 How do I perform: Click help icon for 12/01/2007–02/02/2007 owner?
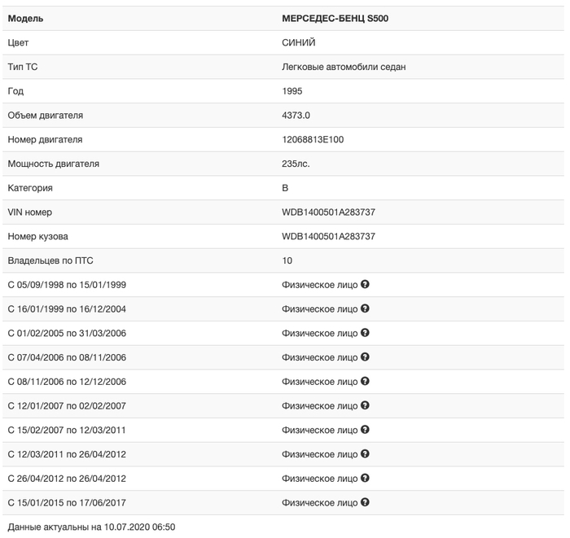(366, 405)
